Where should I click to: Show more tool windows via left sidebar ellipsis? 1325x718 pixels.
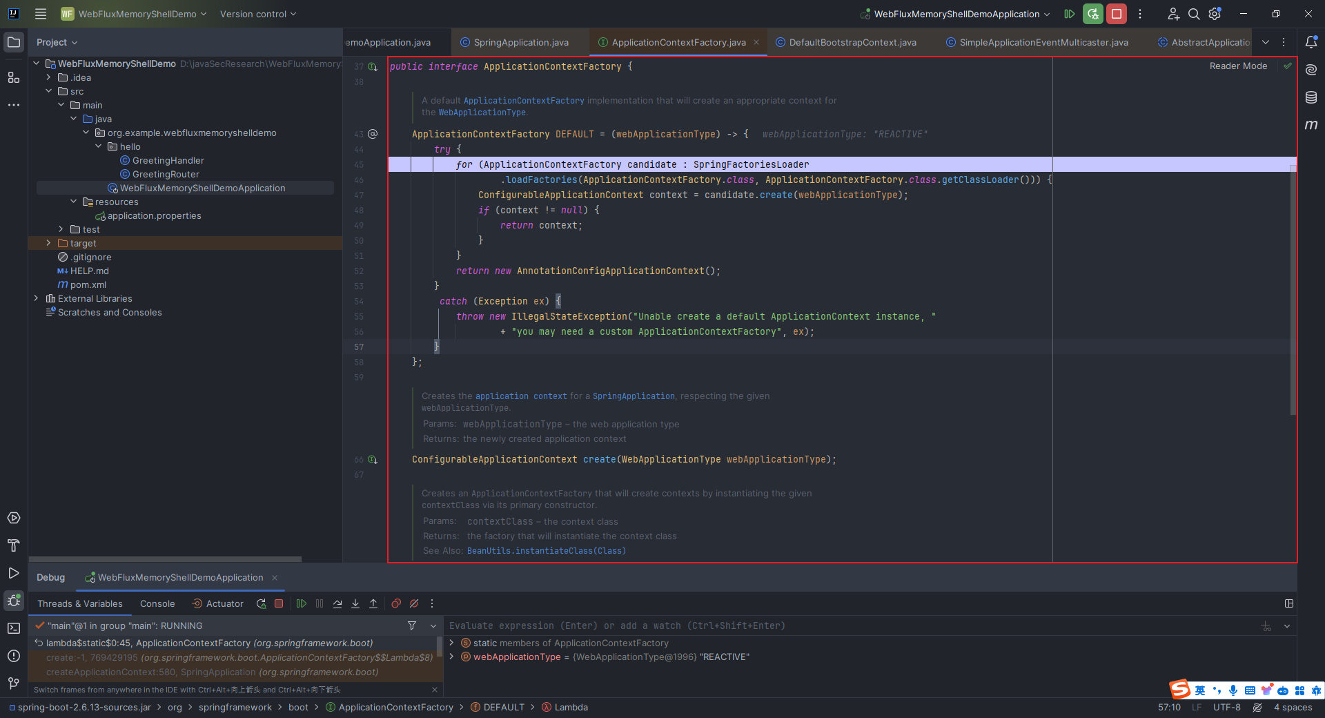pos(14,105)
